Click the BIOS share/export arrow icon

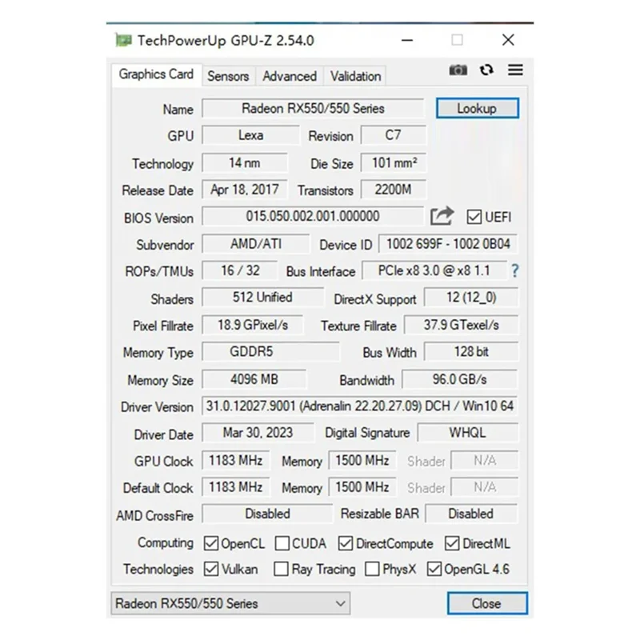click(x=442, y=215)
